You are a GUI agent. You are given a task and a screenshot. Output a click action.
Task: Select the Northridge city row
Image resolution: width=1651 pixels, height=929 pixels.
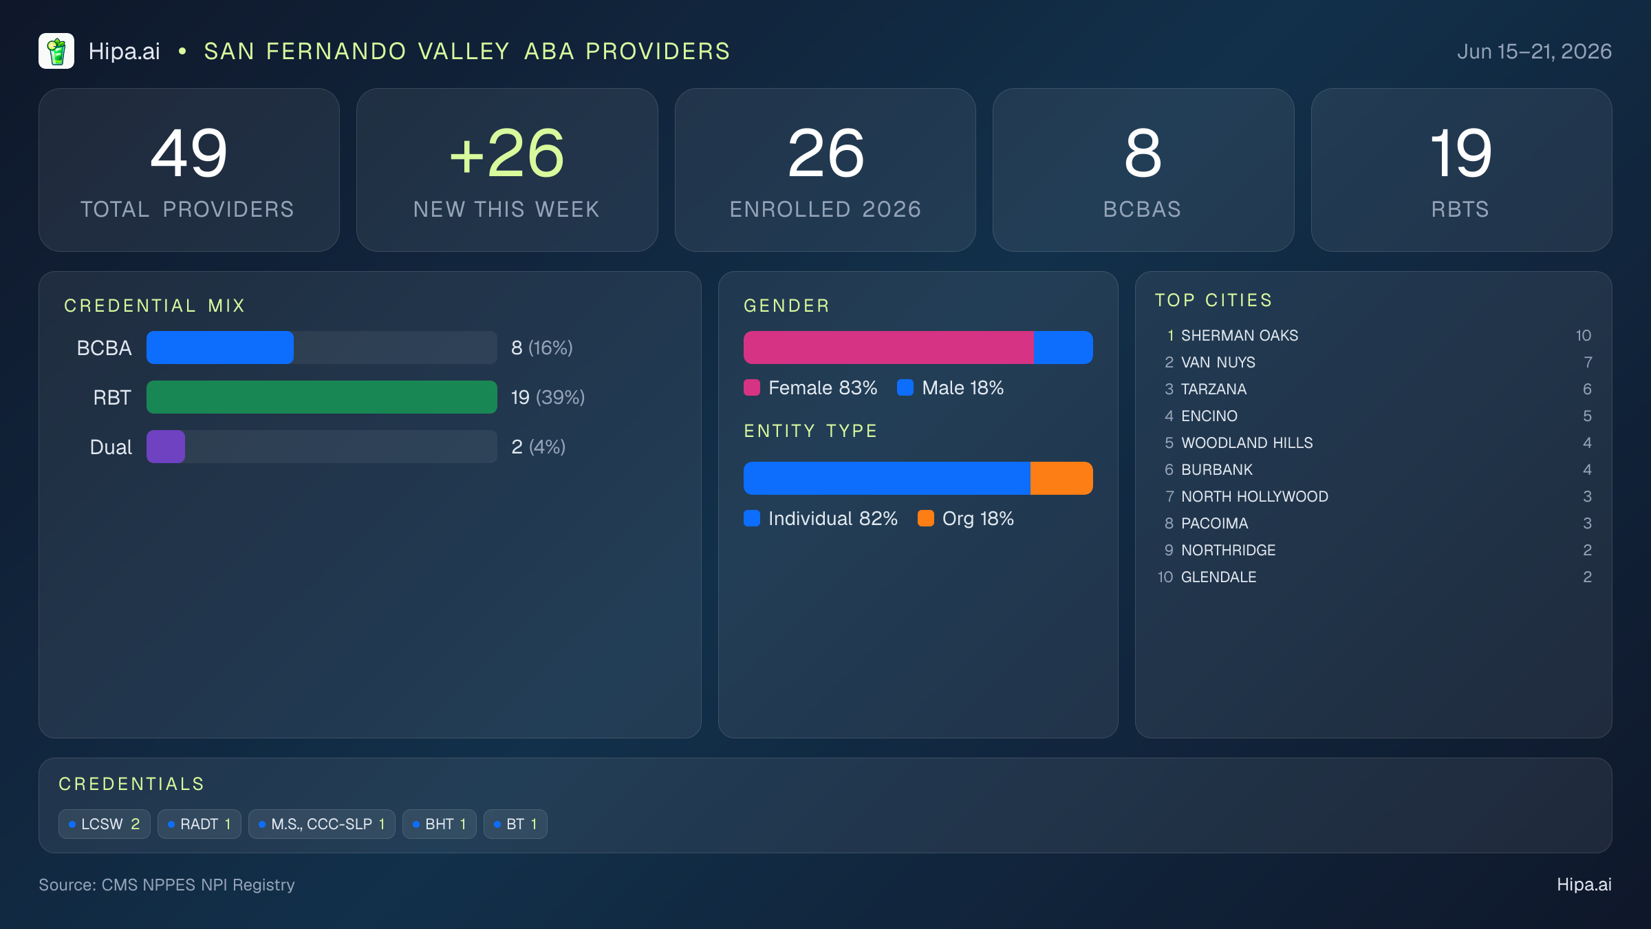(x=1374, y=550)
